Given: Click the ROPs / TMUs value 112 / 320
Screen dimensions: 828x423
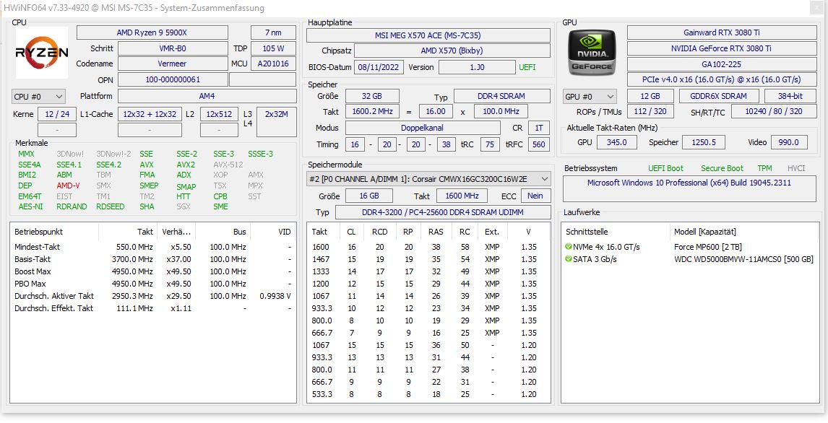Looking at the screenshot, I should point(650,112).
